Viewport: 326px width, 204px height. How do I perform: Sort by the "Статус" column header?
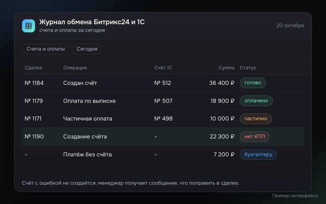tap(248, 68)
